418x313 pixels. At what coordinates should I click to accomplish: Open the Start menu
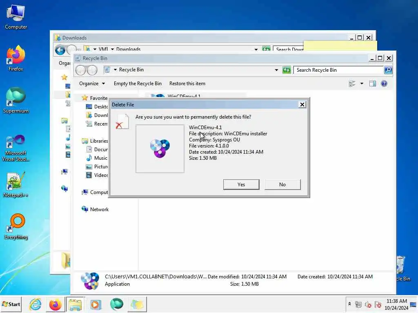pos(11,304)
